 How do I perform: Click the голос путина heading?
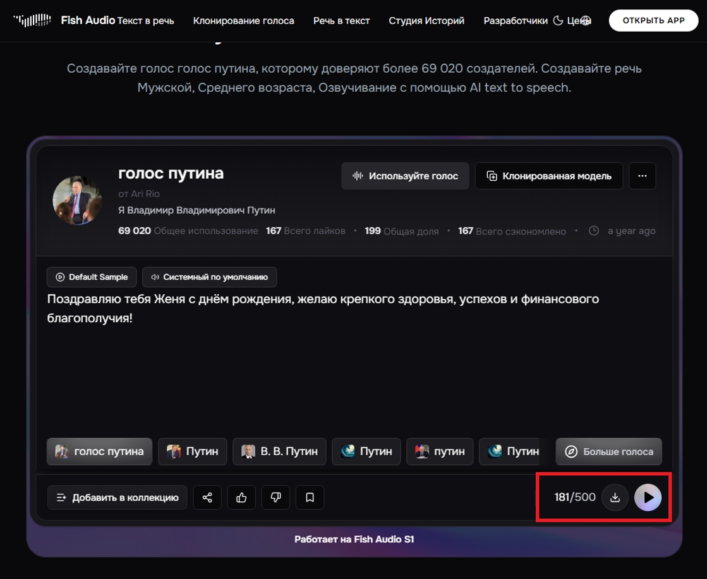click(171, 173)
